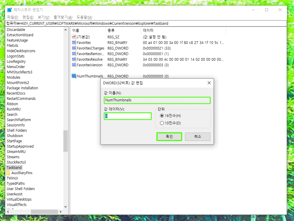Select the Taskband key in tree
Image resolution: width=294 pixels, height=221 pixels.
pos(14,168)
